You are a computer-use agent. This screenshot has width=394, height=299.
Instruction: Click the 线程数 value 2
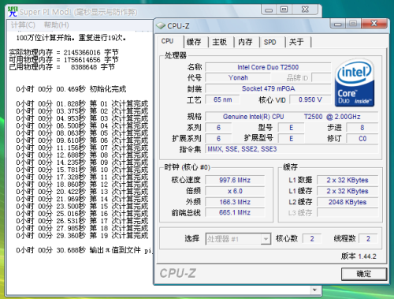(368, 239)
